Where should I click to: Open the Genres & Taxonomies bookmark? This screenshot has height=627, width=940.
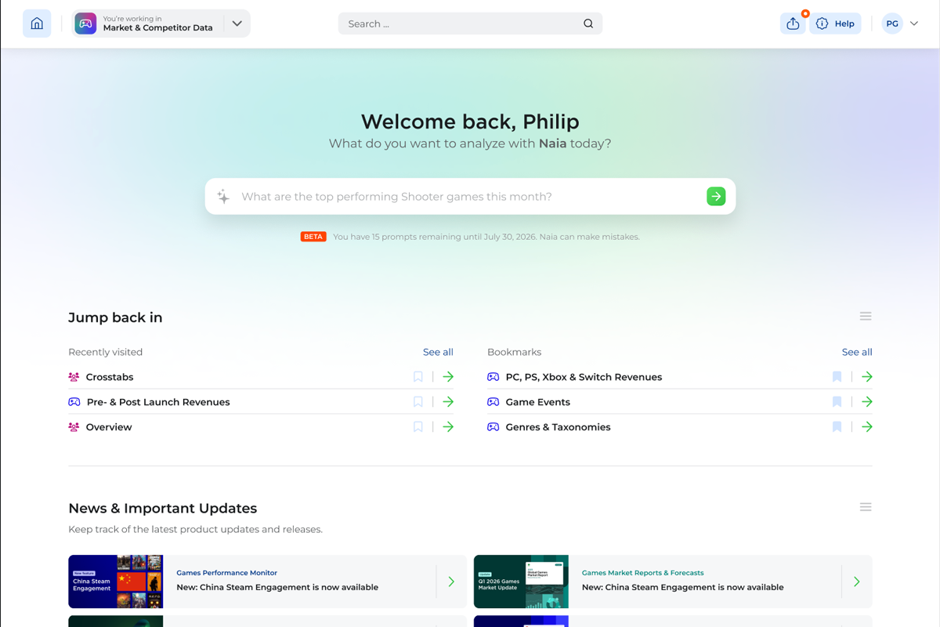click(x=559, y=427)
